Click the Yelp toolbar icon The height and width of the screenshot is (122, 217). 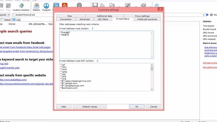[x=65, y=5]
